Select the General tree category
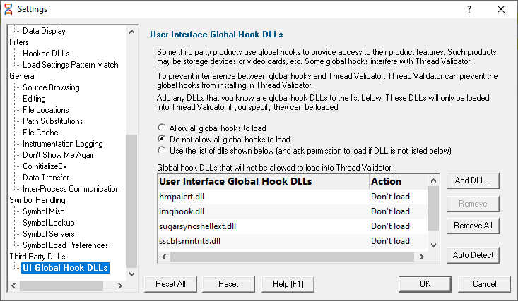The height and width of the screenshot is (301, 518). point(23,76)
